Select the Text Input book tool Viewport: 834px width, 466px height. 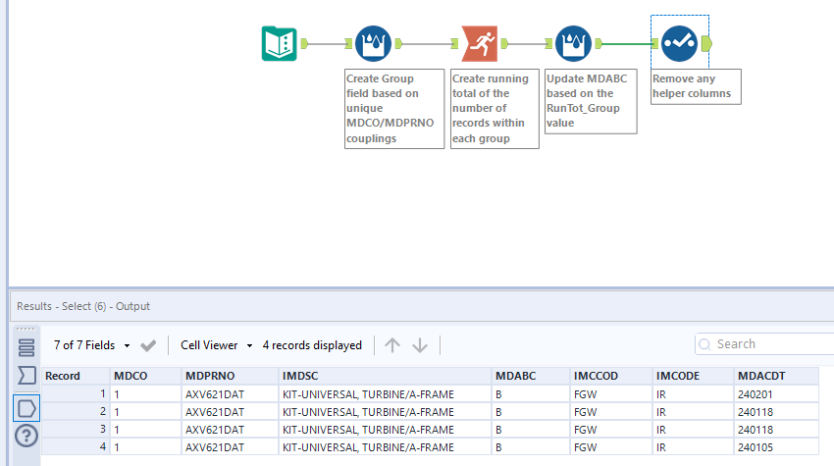click(280, 43)
